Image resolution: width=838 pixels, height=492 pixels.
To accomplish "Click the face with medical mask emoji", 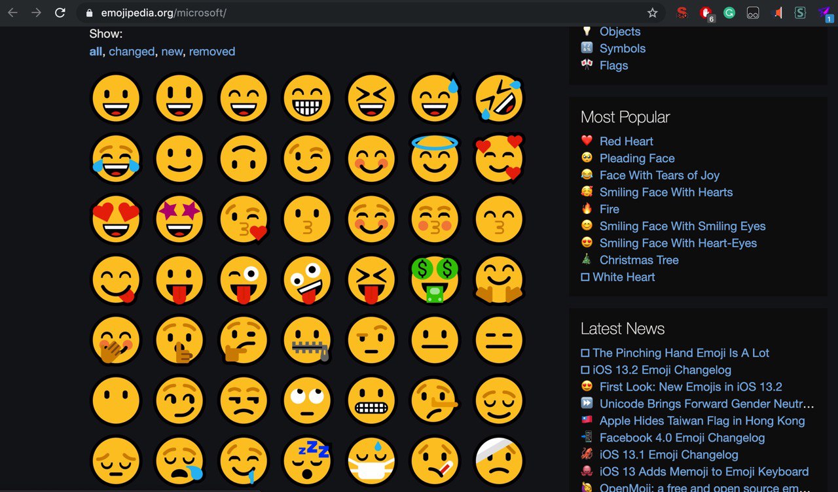I will pos(371,461).
